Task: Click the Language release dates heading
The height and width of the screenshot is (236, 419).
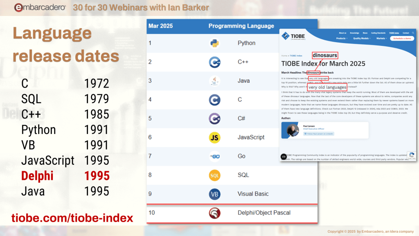Action: 66,44
